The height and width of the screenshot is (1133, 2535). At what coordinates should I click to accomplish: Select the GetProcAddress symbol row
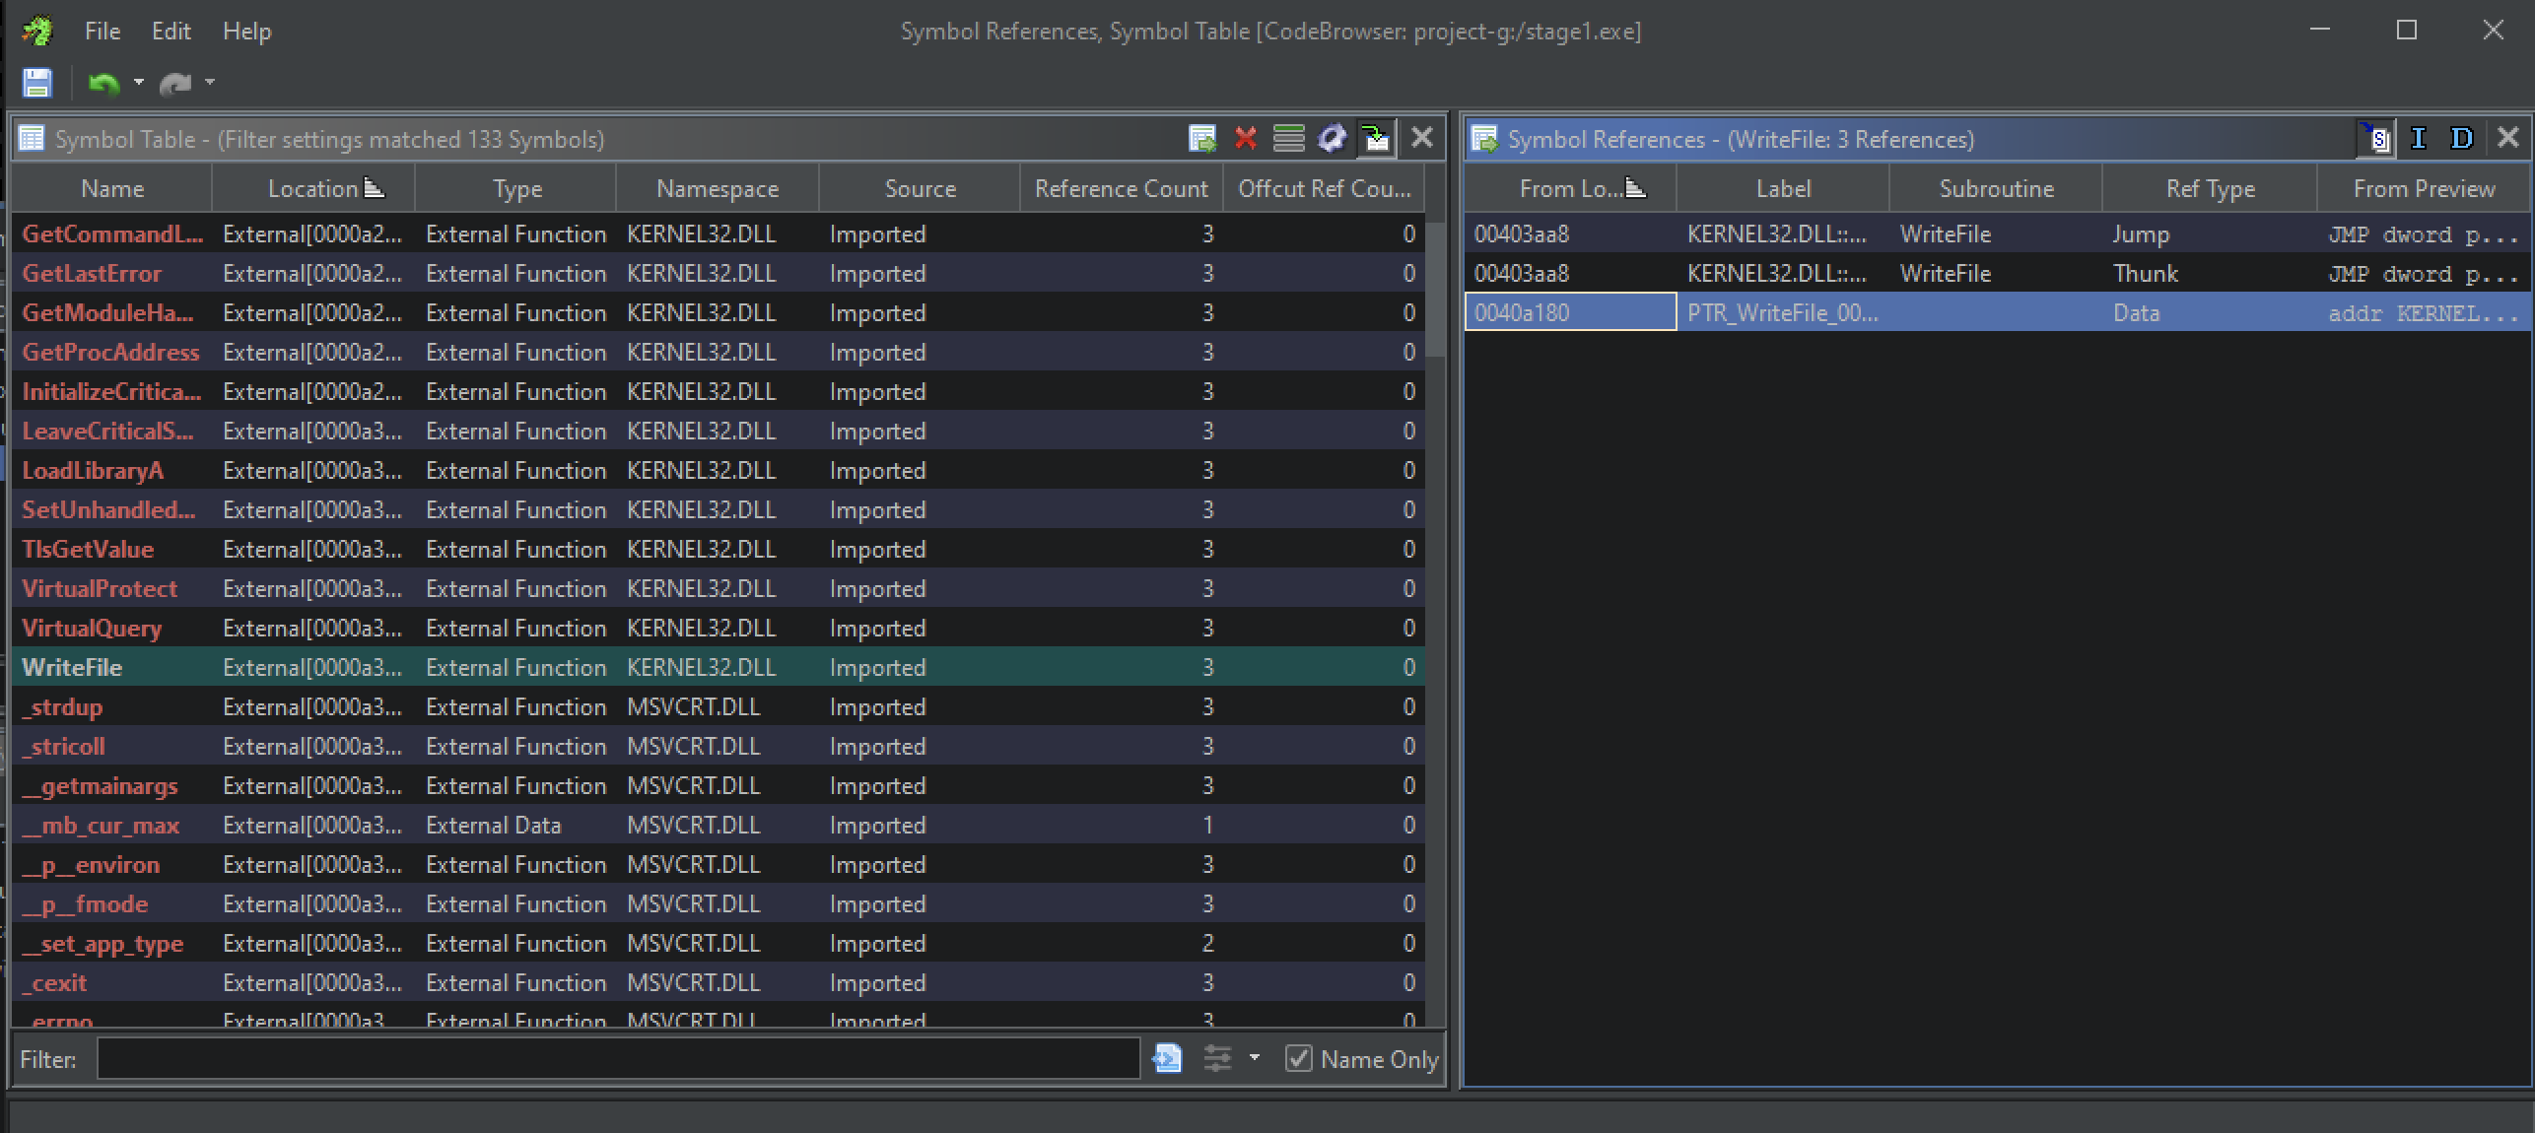[x=719, y=352]
